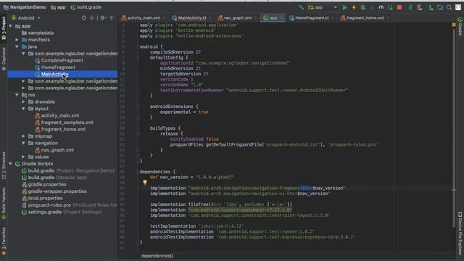Click the search everywhere magnifier icon

click(x=449, y=7)
